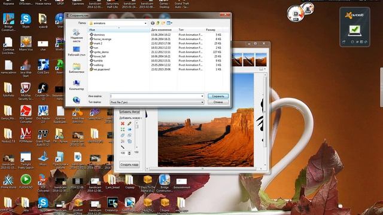Viewport: 383px width, 215px height.
Task: Click the figure size field showing 100
Action: [123, 153]
